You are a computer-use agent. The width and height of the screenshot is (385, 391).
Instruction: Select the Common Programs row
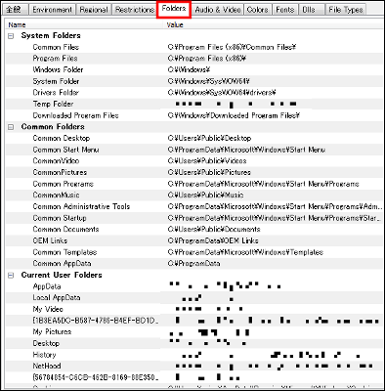click(194, 184)
